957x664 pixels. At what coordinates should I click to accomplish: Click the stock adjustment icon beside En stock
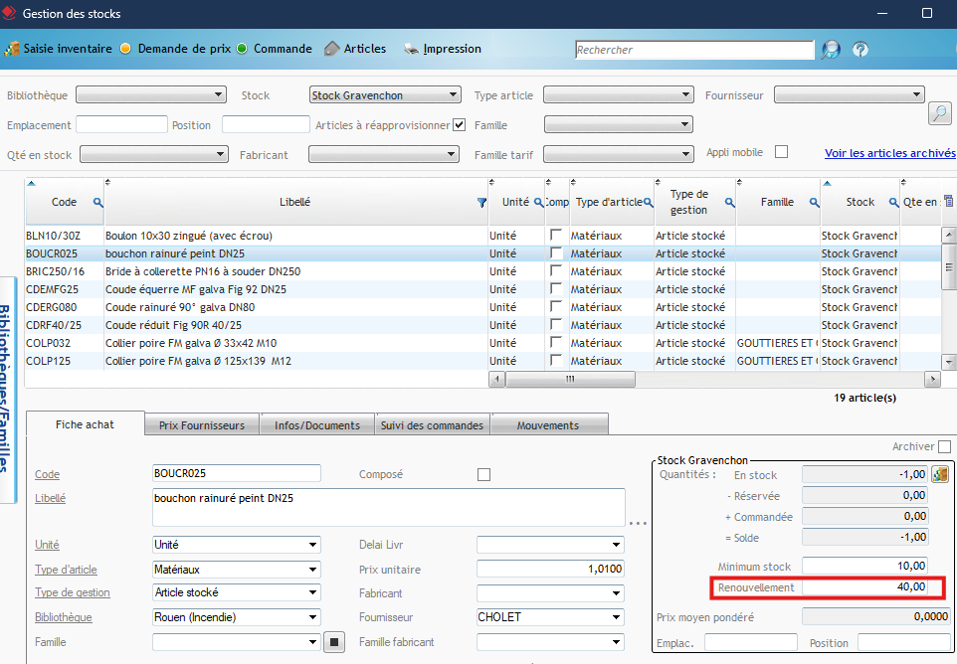pos(939,474)
